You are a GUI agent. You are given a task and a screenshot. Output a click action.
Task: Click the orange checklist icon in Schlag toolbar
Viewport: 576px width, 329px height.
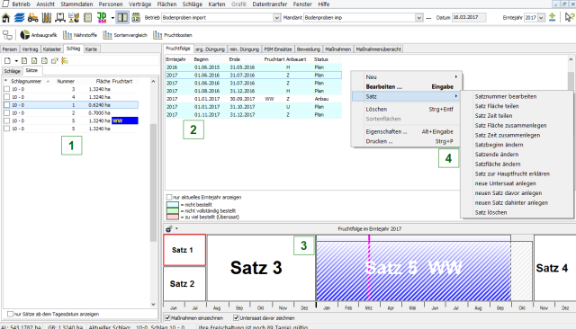65,60
